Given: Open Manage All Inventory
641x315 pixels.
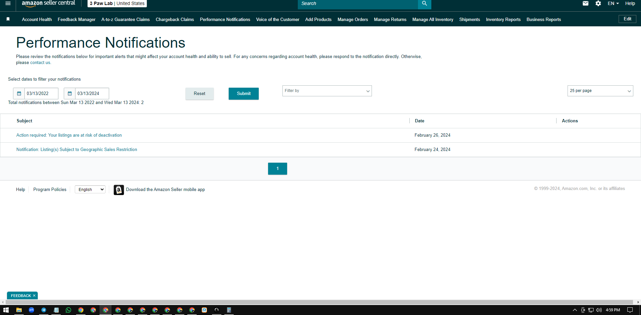Looking at the screenshot, I should tap(433, 20).
